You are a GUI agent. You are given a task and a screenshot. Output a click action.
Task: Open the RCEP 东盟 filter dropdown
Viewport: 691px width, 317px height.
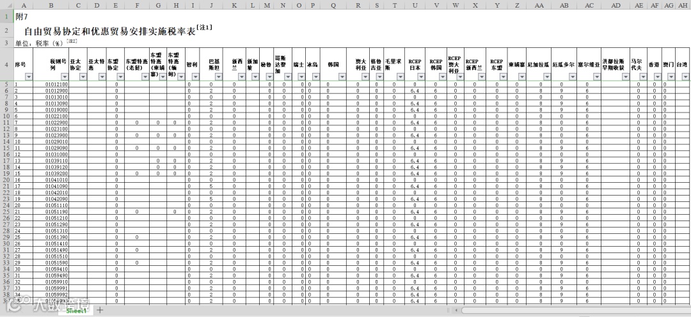[503, 77]
